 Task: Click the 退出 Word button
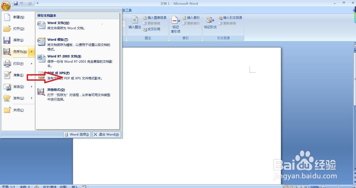tap(107, 134)
